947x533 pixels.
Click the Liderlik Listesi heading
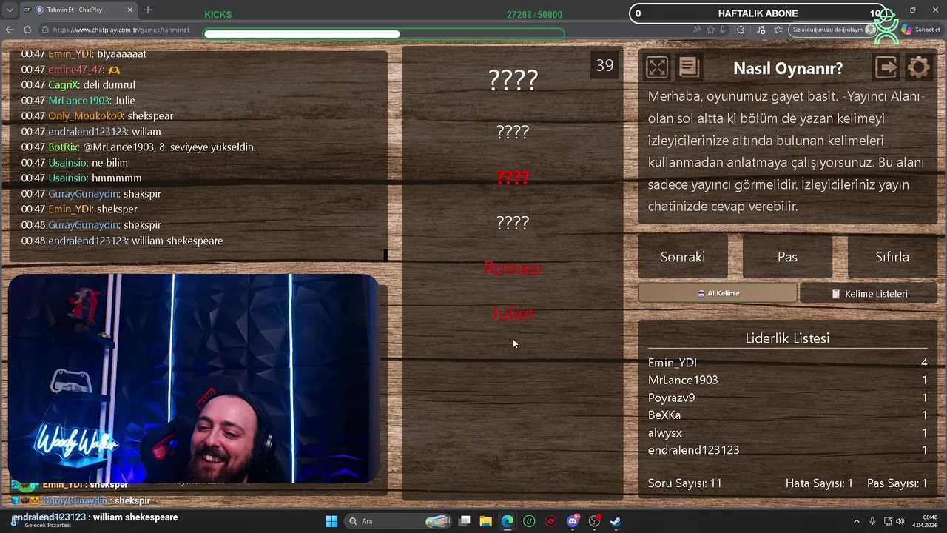[x=787, y=338]
